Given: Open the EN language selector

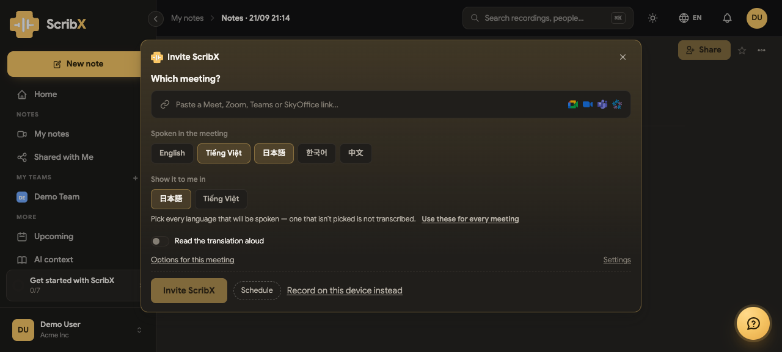Looking at the screenshot, I should click(x=690, y=18).
